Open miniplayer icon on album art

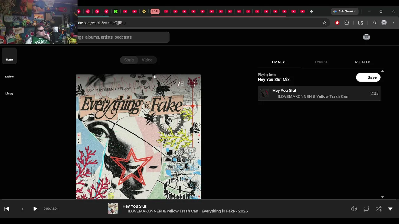[x=181, y=84]
